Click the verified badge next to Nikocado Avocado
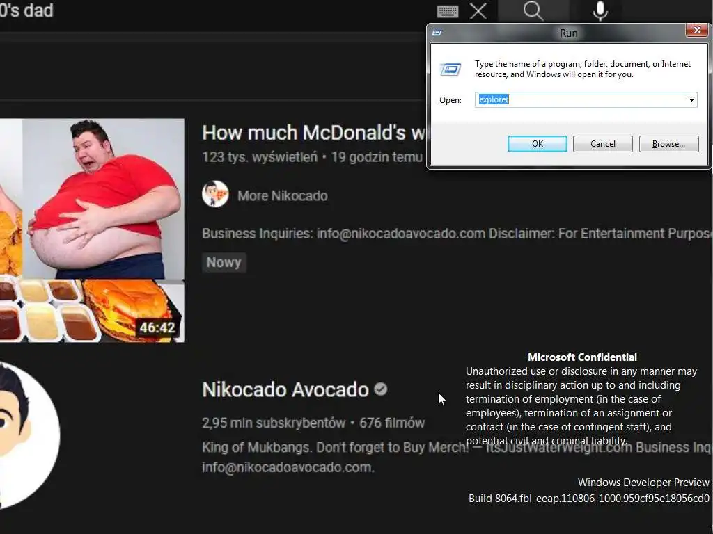Image resolution: width=713 pixels, height=534 pixels. pos(381,389)
